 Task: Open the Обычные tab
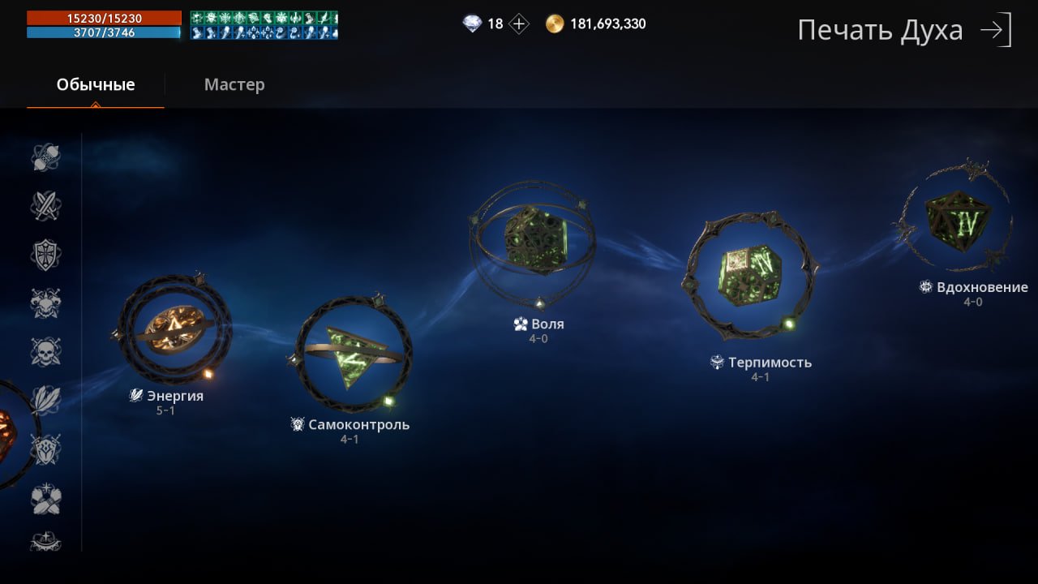96,84
